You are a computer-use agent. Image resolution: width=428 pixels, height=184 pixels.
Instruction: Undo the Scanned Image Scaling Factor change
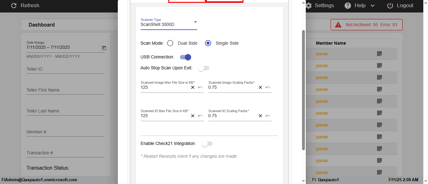point(268,87)
